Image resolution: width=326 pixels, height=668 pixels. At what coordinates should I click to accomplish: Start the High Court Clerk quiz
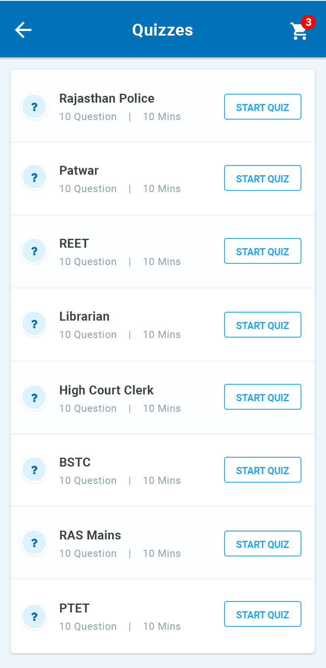click(262, 397)
